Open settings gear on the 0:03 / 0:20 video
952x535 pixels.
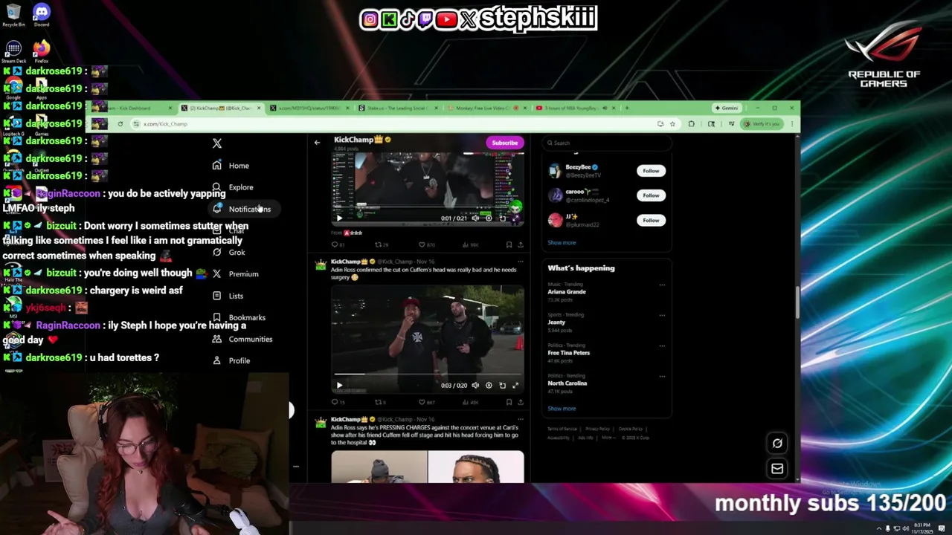tap(489, 385)
